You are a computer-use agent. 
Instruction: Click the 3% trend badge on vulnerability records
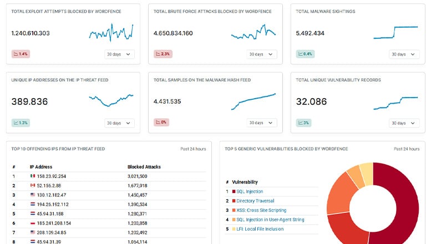[304, 123]
